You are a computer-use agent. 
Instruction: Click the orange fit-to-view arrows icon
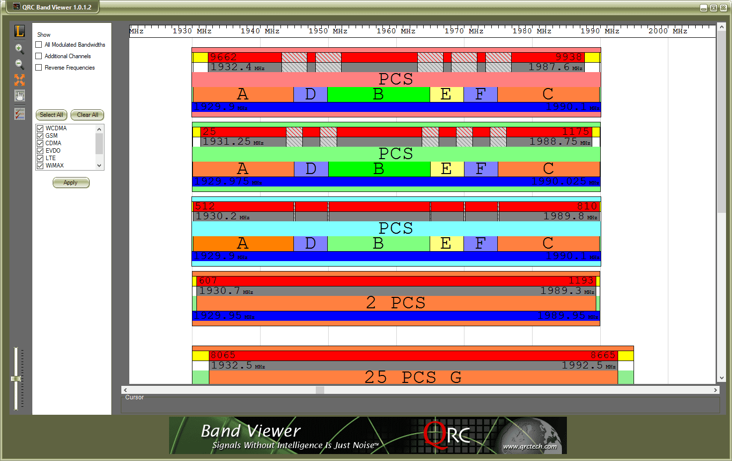tap(19, 80)
